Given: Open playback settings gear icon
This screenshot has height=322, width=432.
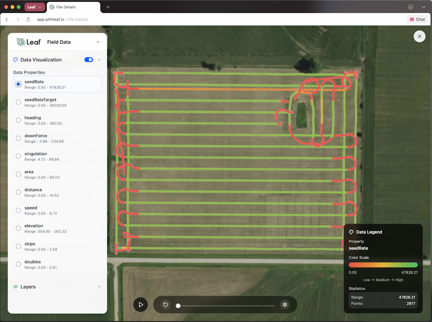Looking at the screenshot, I should click(285, 305).
